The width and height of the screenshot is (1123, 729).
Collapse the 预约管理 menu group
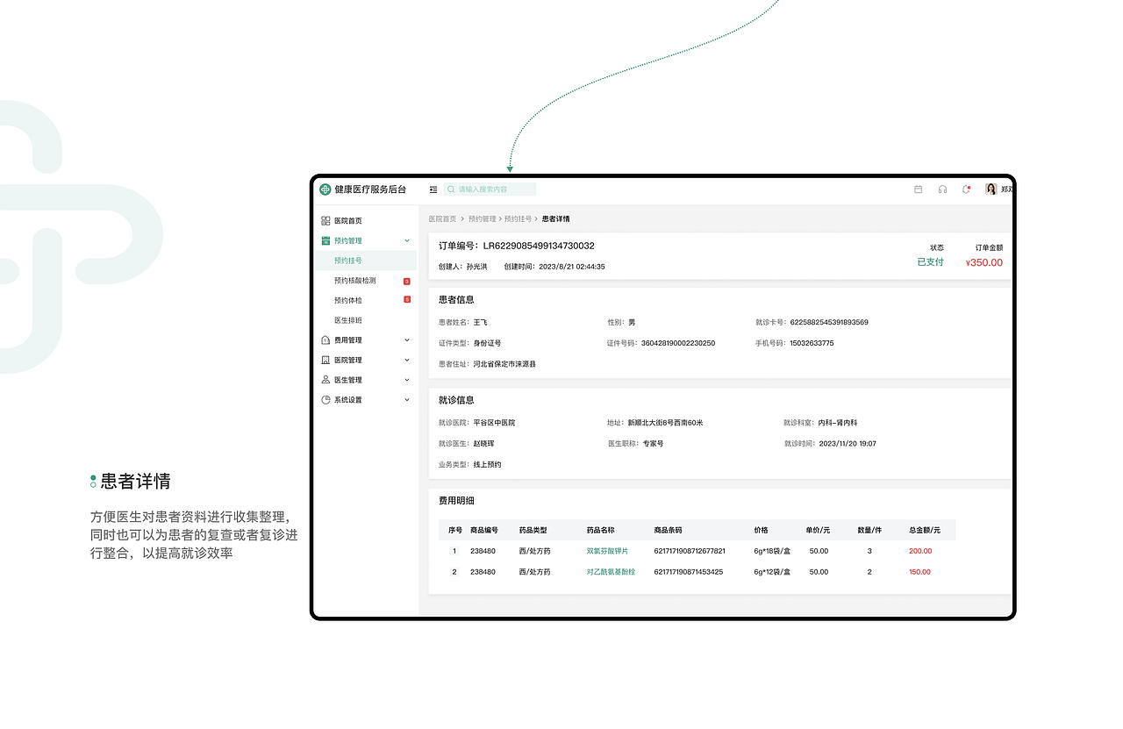click(x=406, y=239)
